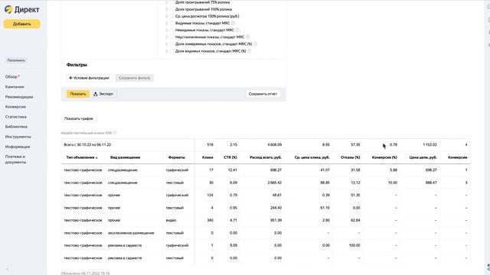Viewport: 490px width, 275px height.
Task: Click the 'Конверсия (%)' column header
Action: point(384,158)
